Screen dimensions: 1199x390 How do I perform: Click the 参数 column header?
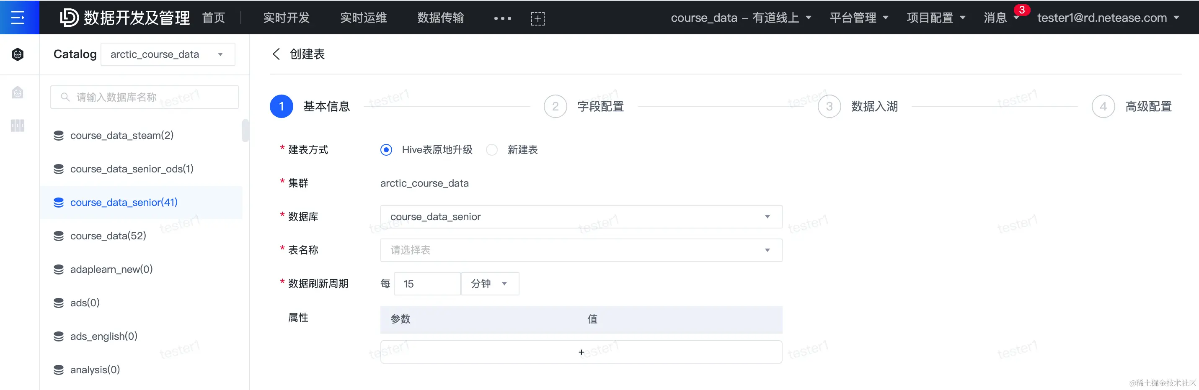pos(400,319)
